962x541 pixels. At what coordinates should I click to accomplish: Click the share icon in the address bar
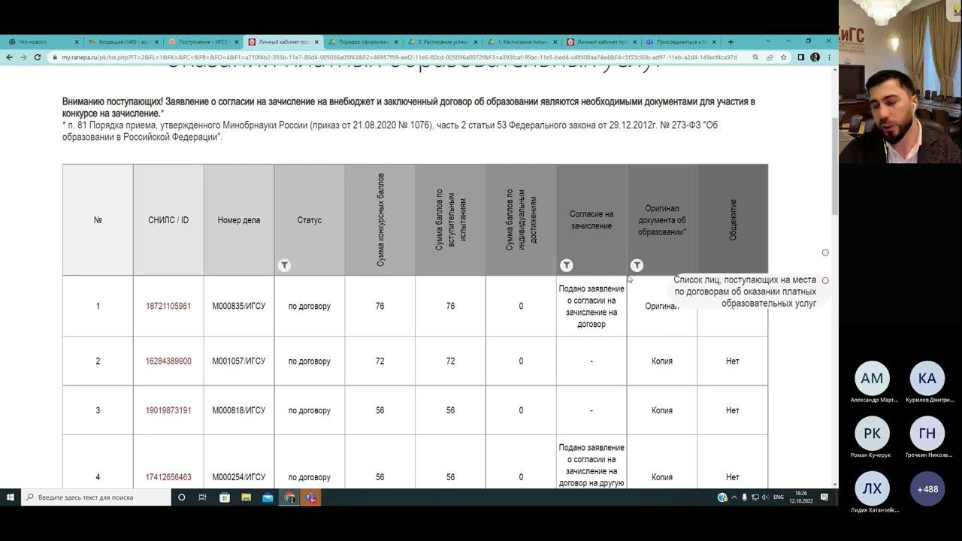pyautogui.click(x=770, y=57)
